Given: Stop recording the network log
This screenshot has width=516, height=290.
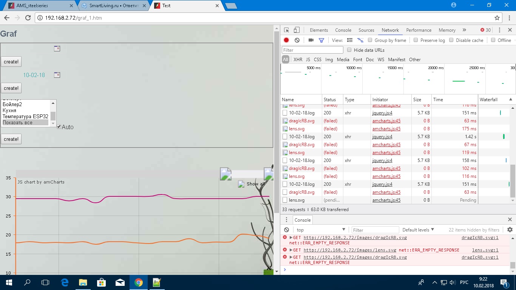Looking at the screenshot, I should 286,40.
